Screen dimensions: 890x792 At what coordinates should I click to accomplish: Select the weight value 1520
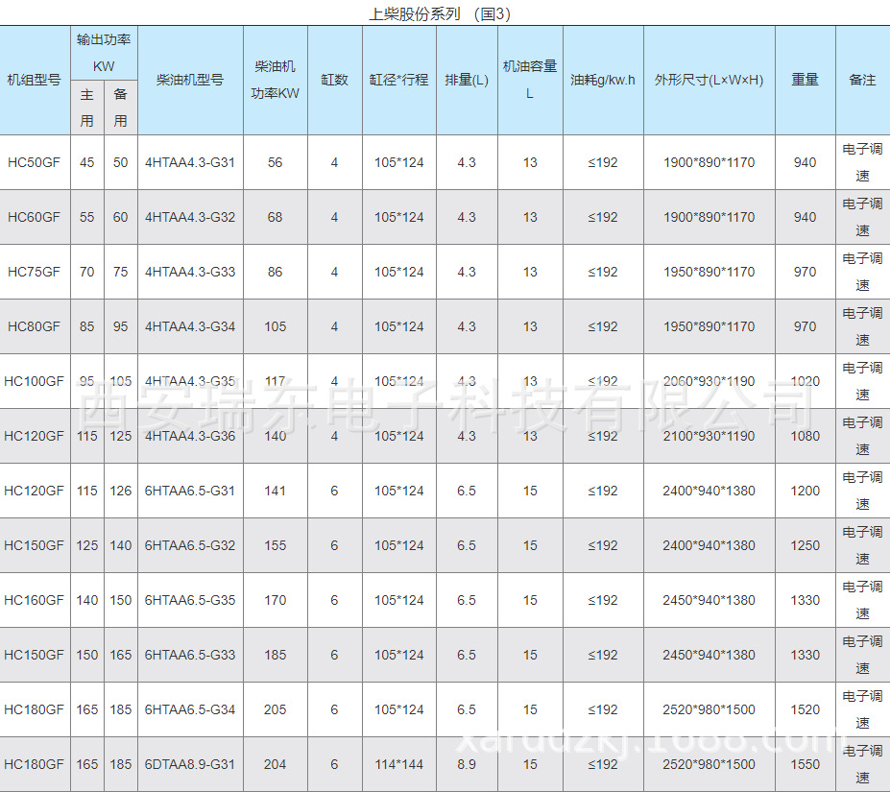[x=806, y=709]
